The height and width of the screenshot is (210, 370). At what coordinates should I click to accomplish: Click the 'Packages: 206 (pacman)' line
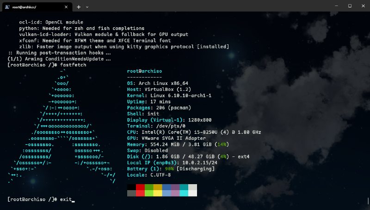click(x=159, y=108)
